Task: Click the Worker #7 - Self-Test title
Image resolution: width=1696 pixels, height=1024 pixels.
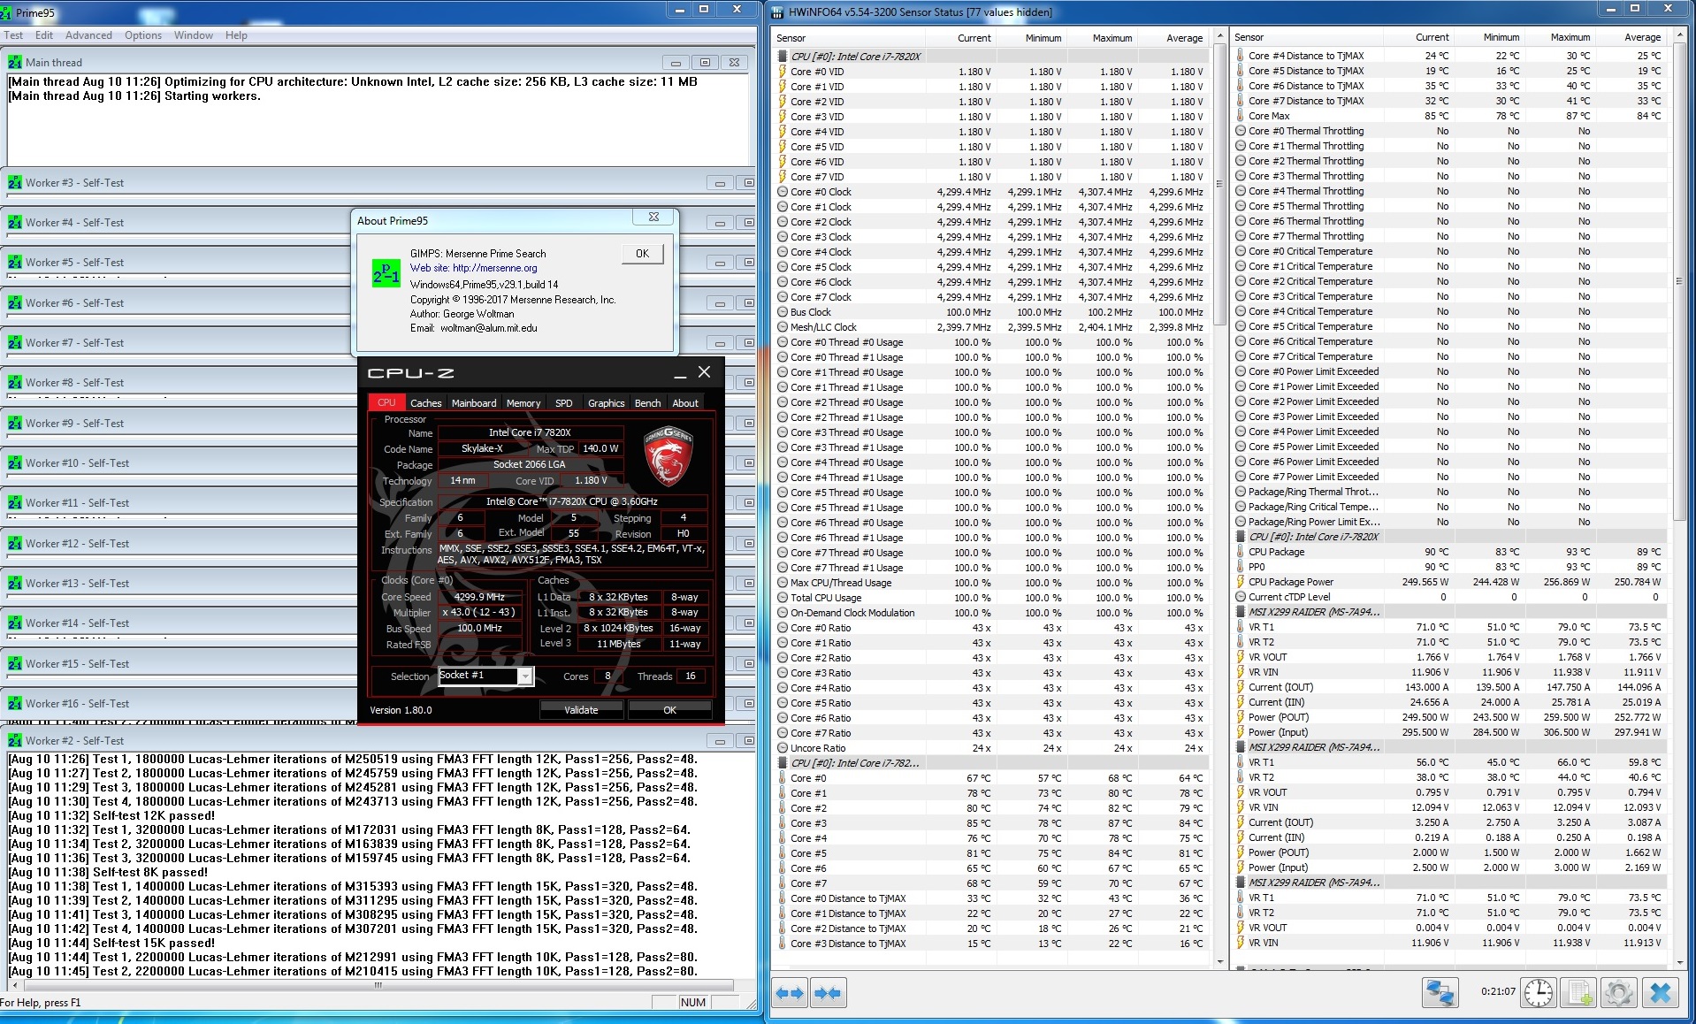Action: [75, 343]
